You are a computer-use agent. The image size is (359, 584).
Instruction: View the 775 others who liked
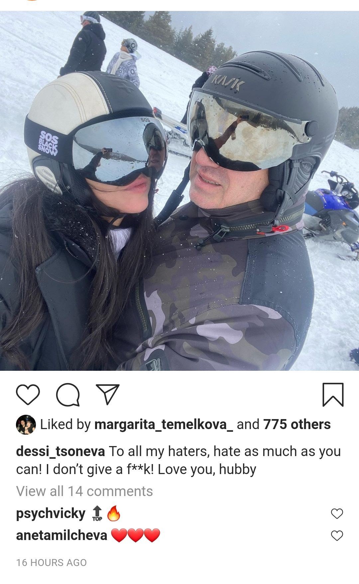coord(297,424)
